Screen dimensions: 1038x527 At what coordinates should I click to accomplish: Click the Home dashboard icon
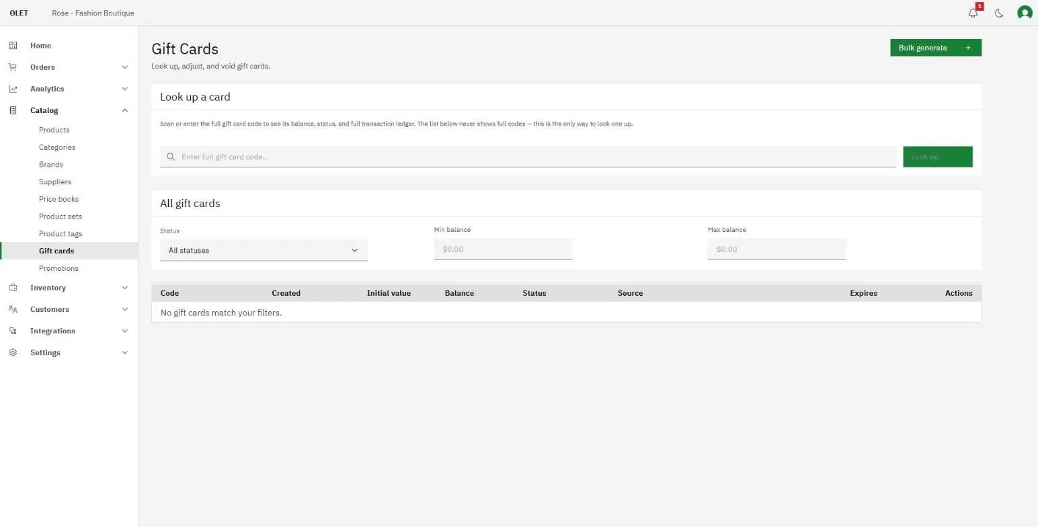[x=13, y=46]
